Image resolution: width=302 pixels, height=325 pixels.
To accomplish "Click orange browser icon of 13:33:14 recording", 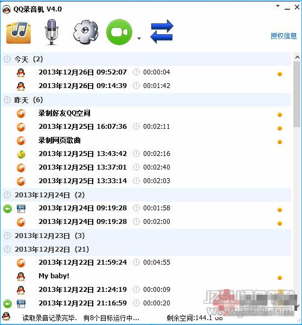I will (21, 182).
